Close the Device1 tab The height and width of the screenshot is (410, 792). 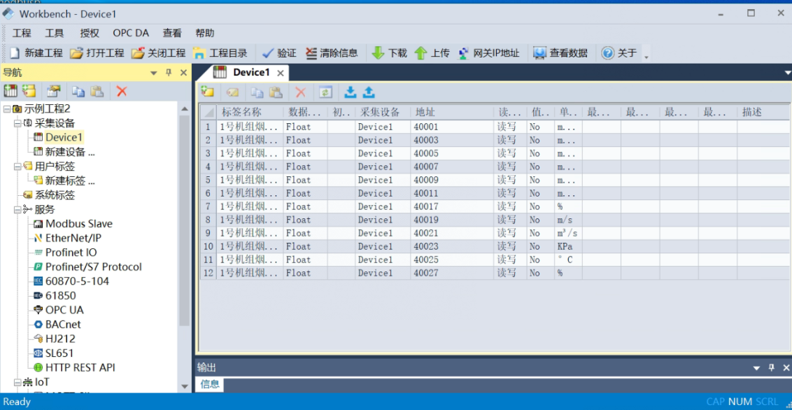tap(281, 73)
